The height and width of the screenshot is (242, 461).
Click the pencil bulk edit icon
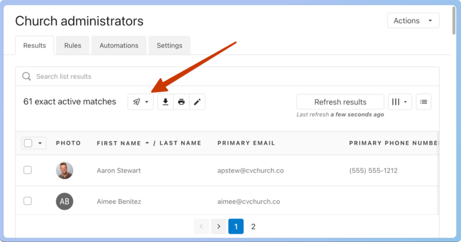click(197, 102)
